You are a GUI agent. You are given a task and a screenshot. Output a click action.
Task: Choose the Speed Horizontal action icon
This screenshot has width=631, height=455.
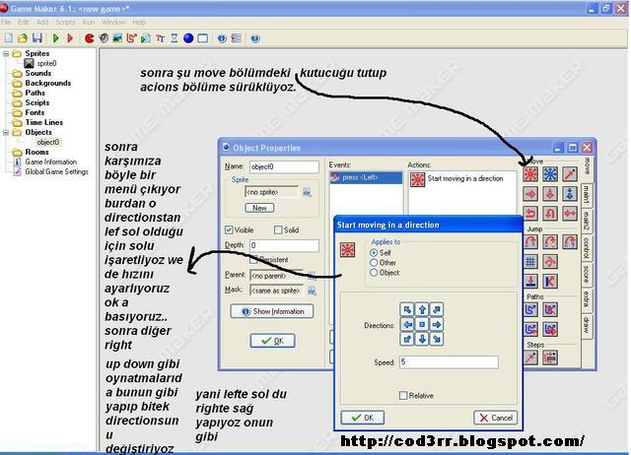click(530, 194)
